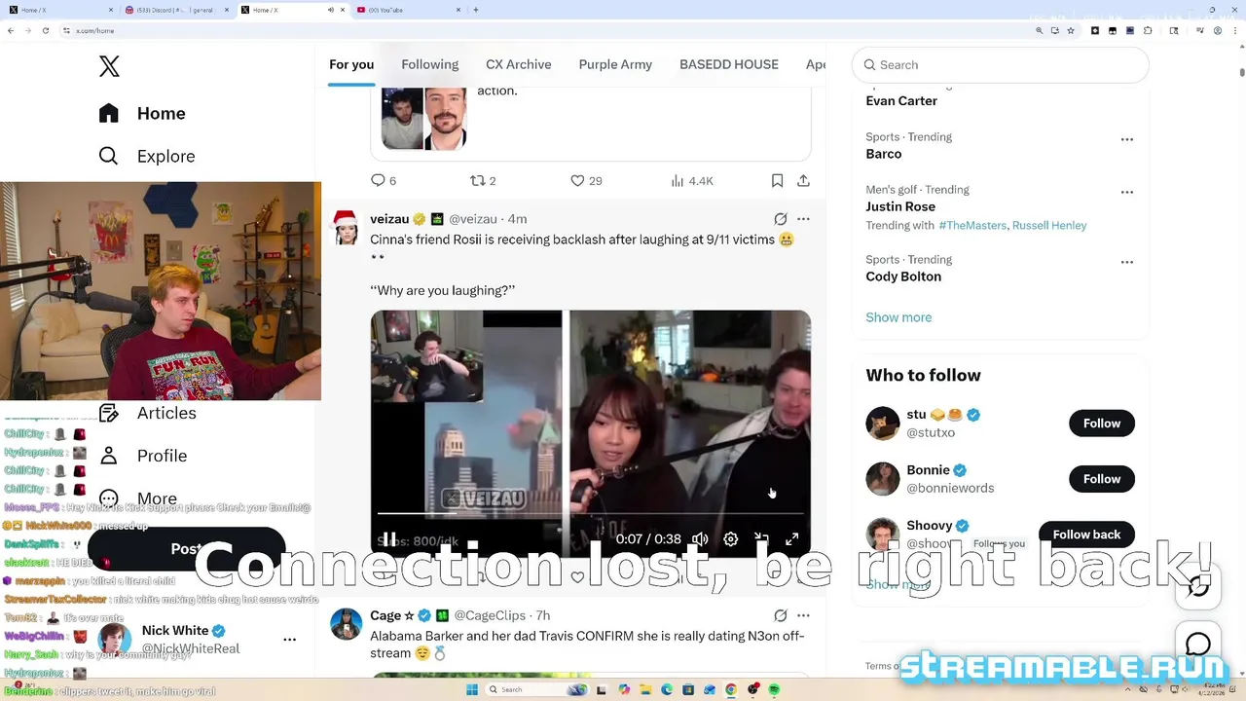
Task: Open Cage's profile avatar
Action: coord(347,624)
